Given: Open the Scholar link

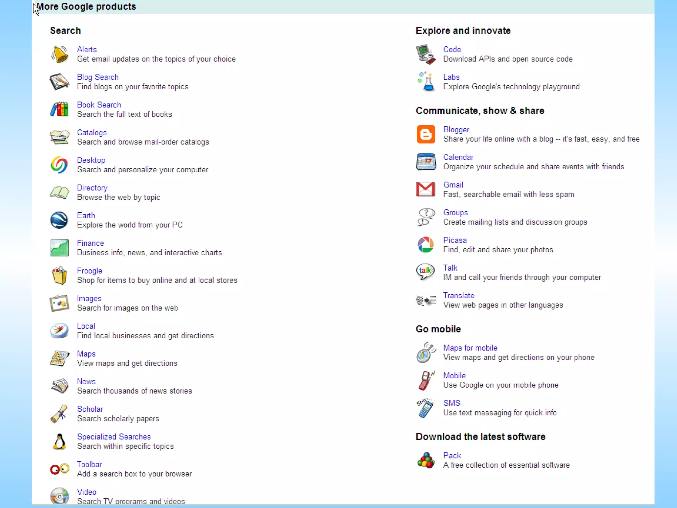Looking at the screenshot, I should [x=90, y=409].
